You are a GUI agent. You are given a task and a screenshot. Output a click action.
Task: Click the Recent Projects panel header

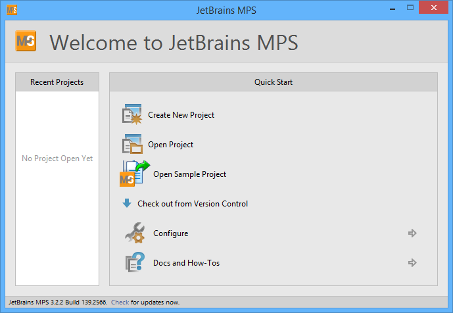tap(57, 82)
